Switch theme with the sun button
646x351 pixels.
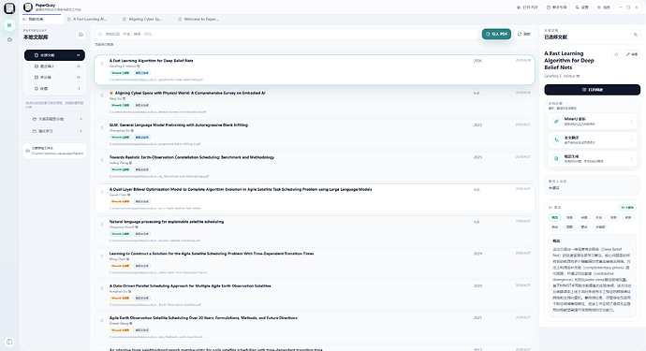604,7
